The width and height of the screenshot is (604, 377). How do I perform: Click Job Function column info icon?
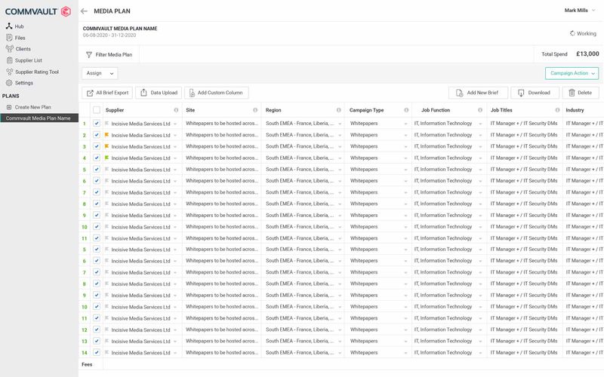pos(480,110)
